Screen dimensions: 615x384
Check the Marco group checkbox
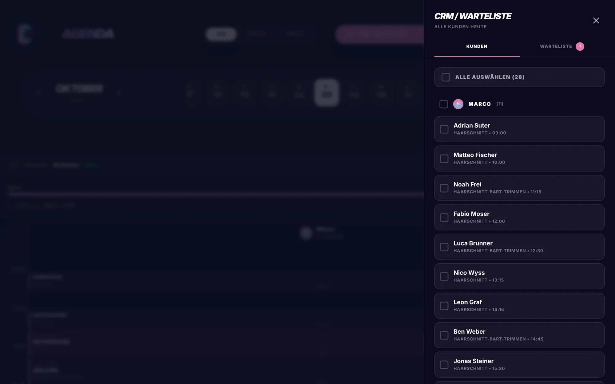point(444,104)
